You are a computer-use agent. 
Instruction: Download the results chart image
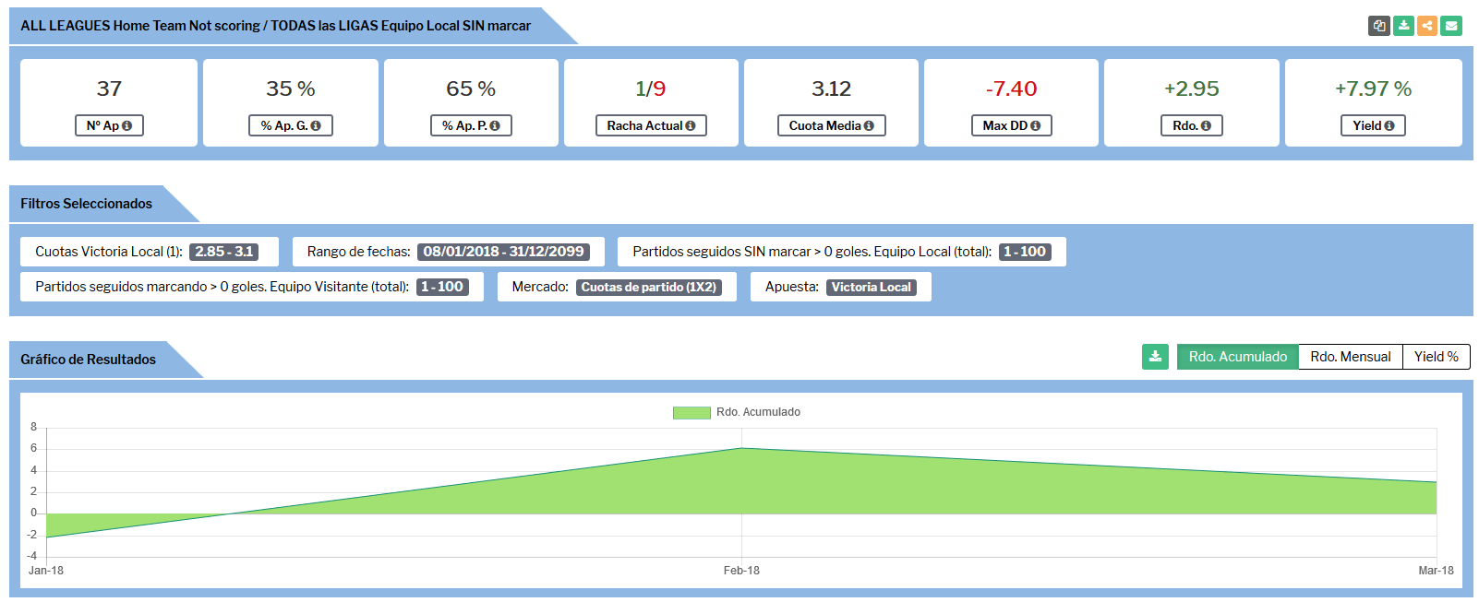coord(1155,357)
